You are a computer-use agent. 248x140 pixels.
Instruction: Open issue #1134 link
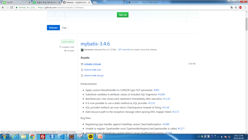click(166, 108)
